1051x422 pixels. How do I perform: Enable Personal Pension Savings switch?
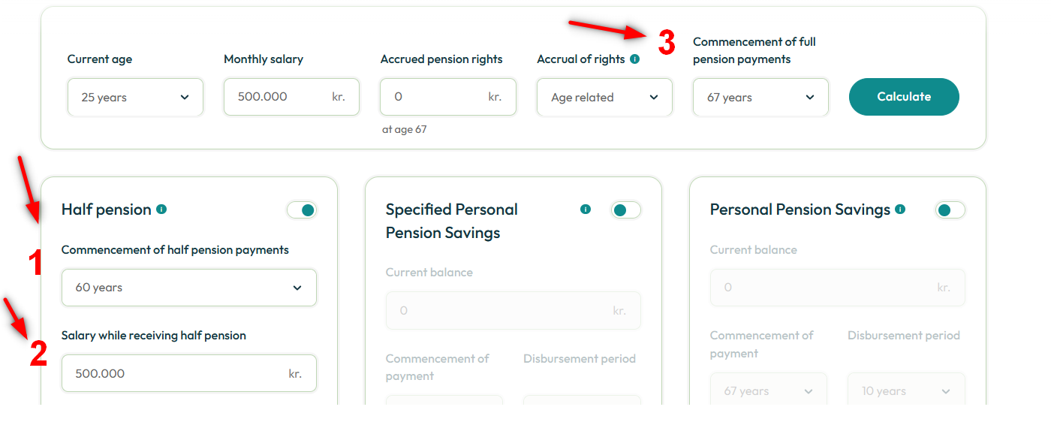950,210
